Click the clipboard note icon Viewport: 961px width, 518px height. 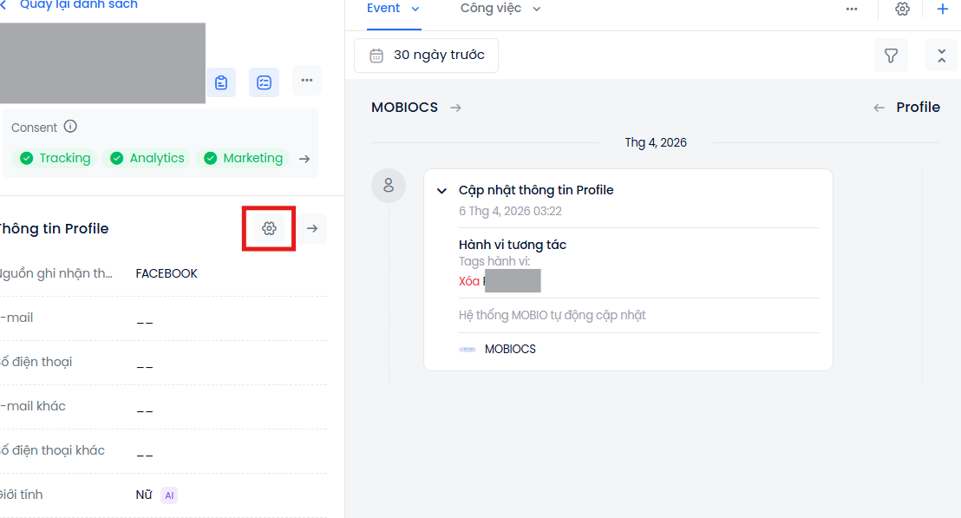[x=221, y=82]
